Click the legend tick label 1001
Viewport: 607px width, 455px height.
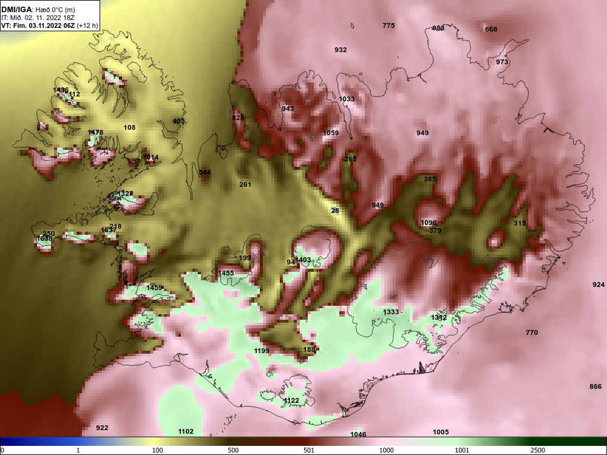(x=462, y=450)
